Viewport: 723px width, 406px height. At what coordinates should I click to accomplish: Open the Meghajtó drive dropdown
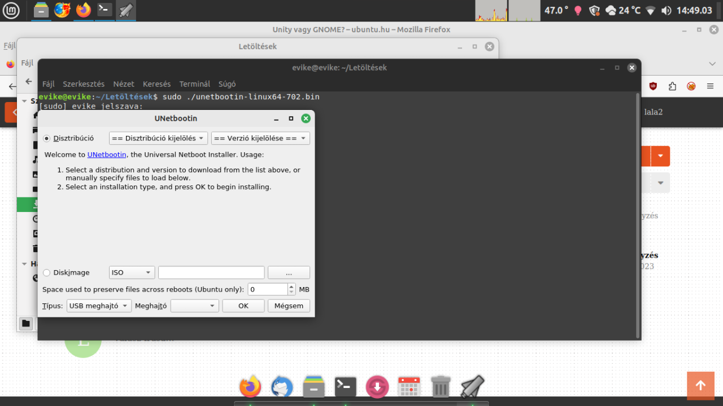[x=194, y=306]
